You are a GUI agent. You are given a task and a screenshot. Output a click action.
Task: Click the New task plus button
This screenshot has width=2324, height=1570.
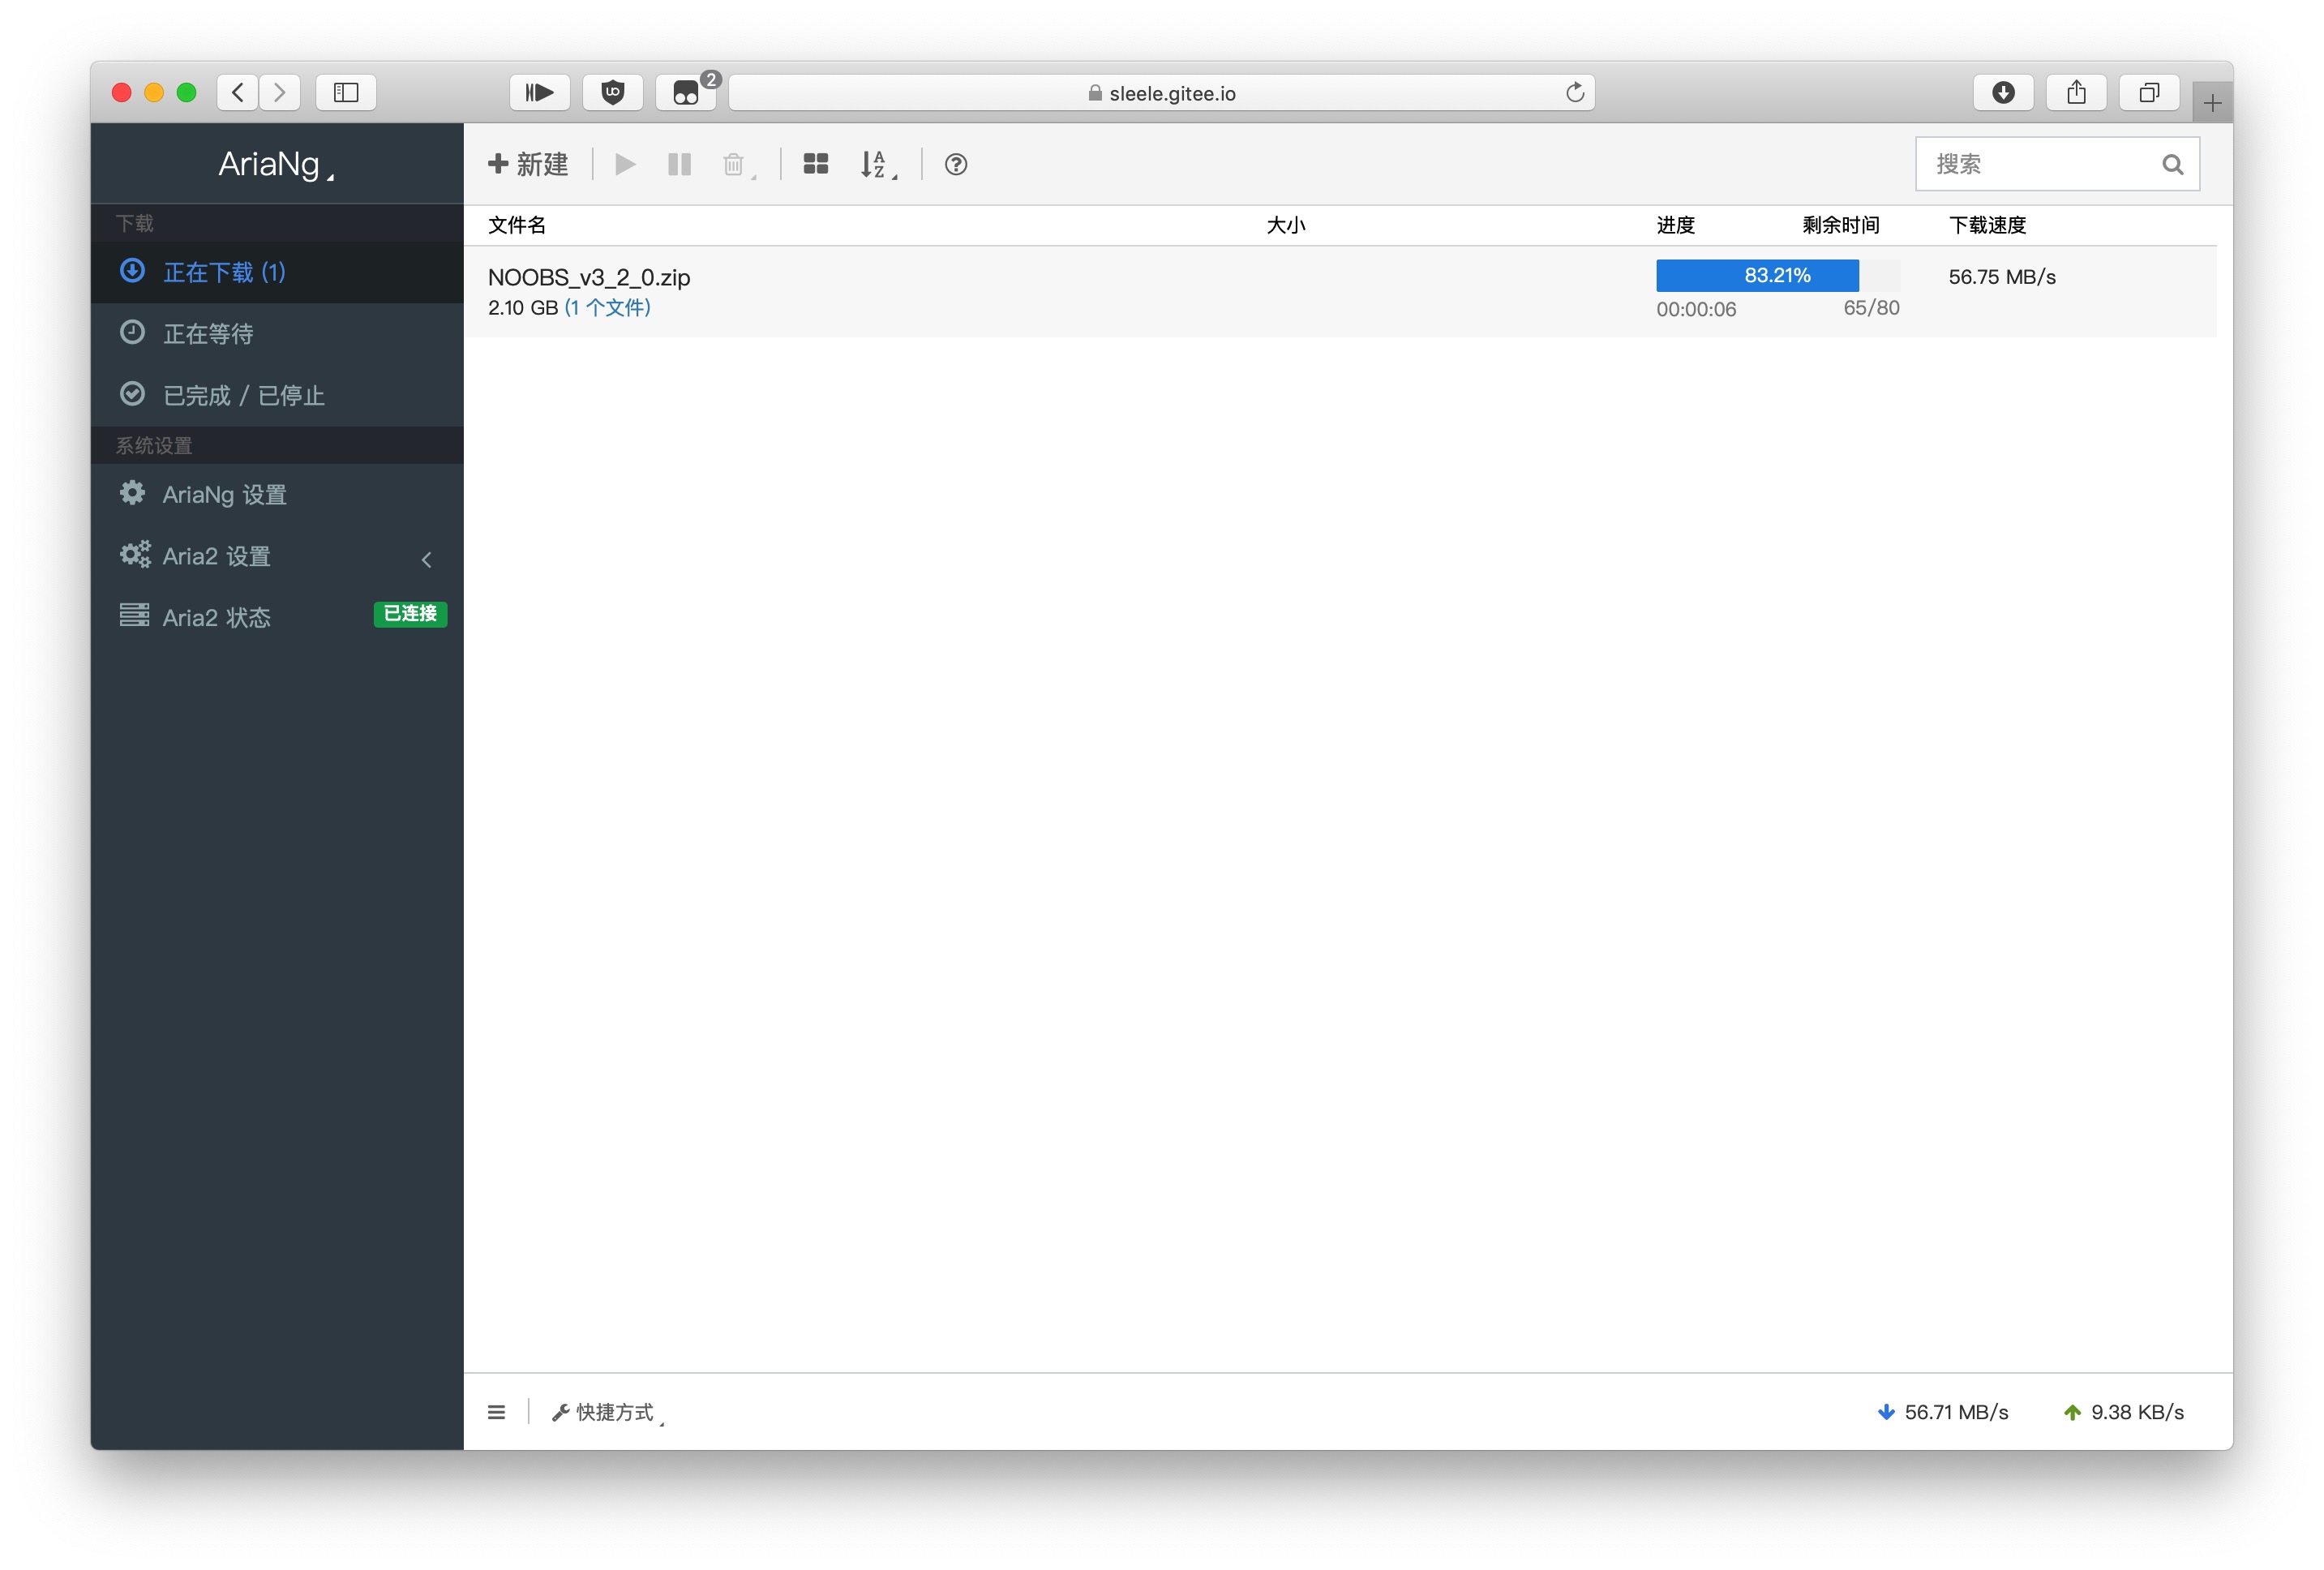coord(527,164)
